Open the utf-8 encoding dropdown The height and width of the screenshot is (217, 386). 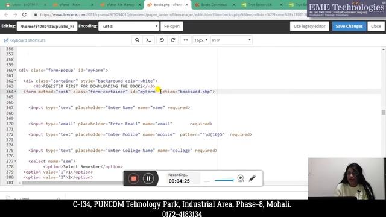point(128,27)
